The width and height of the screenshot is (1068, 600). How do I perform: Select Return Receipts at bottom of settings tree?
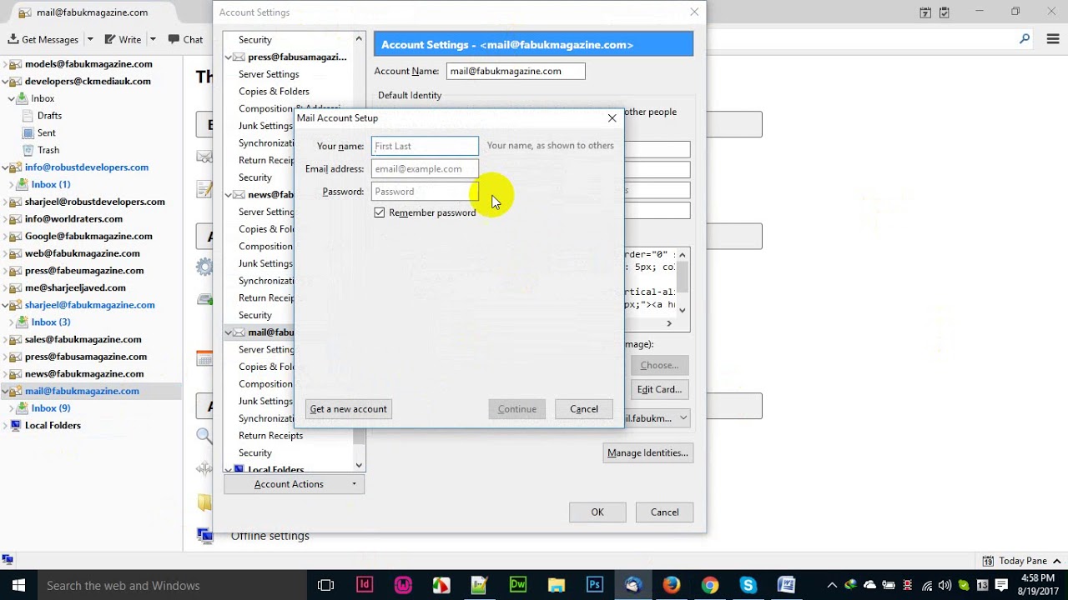click(270, 436)
